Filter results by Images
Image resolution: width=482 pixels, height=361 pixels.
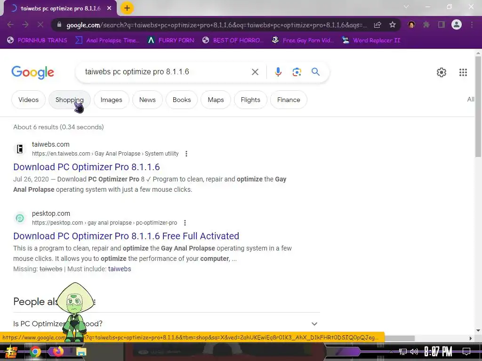point(111,100)
